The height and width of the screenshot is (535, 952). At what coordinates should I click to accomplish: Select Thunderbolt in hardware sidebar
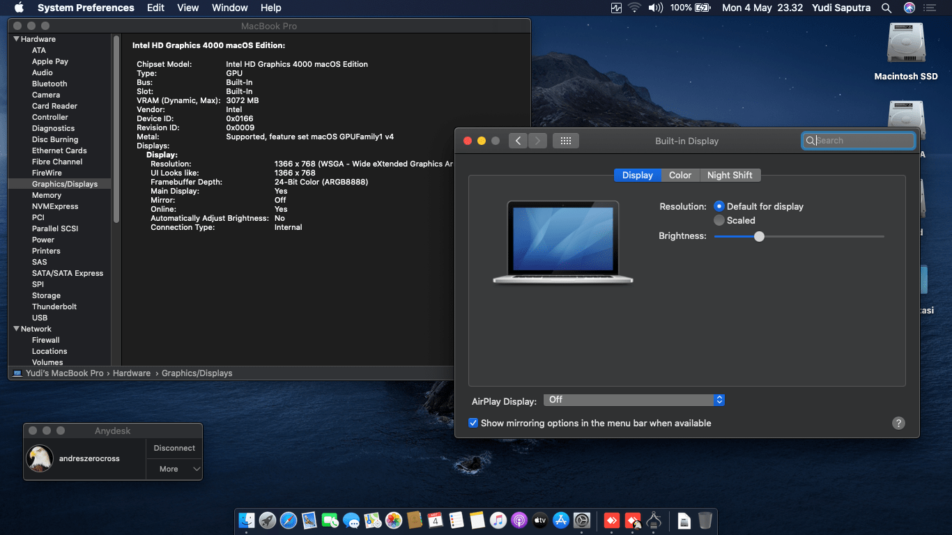pyautogui.click(x=54, y=307)
